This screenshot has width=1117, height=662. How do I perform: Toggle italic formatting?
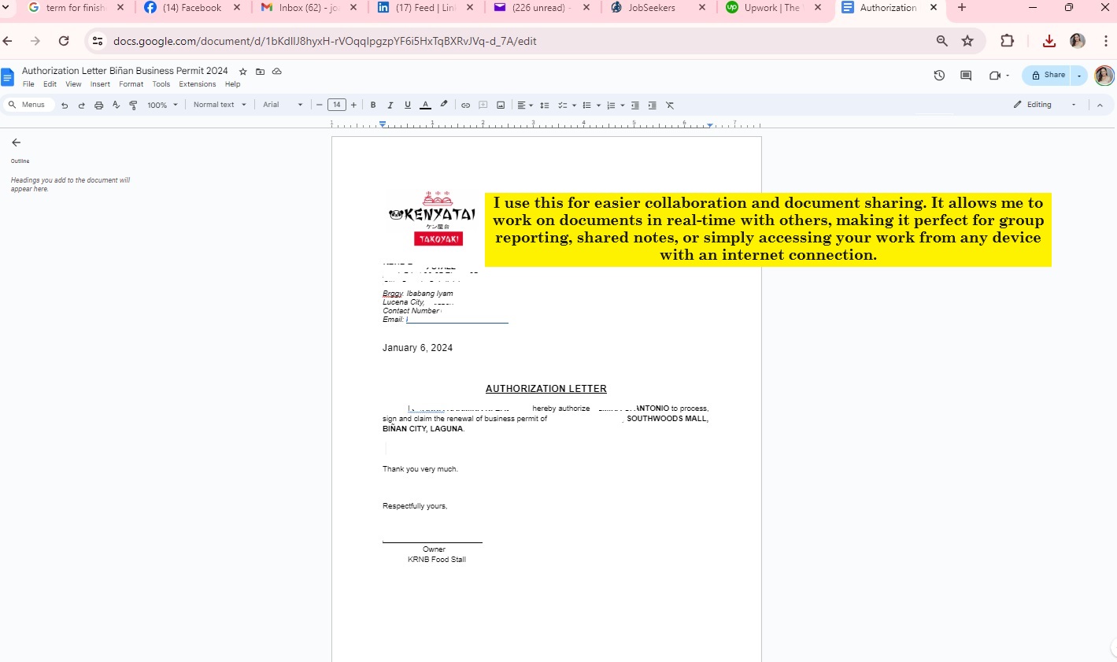tap(390, 105)
